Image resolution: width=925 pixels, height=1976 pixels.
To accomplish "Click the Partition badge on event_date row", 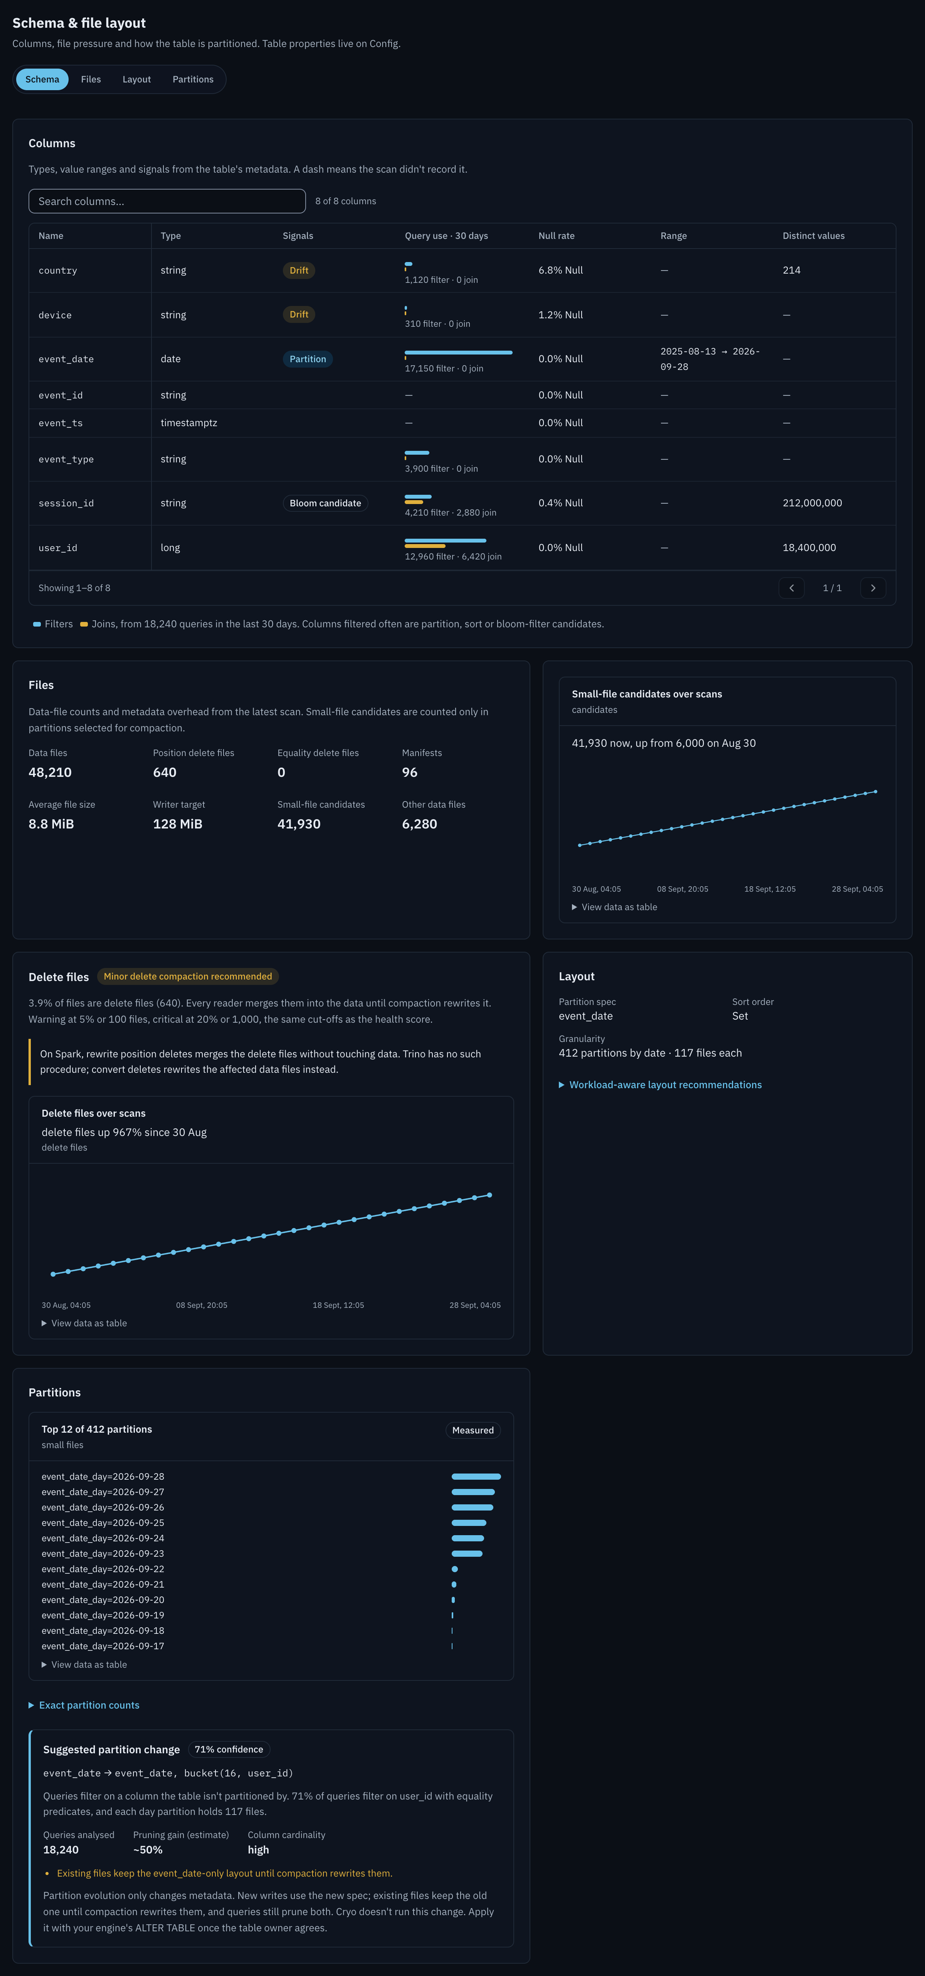I will coord(308,359).
